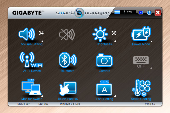
Task: Click the Camera label
Action: 104,71
